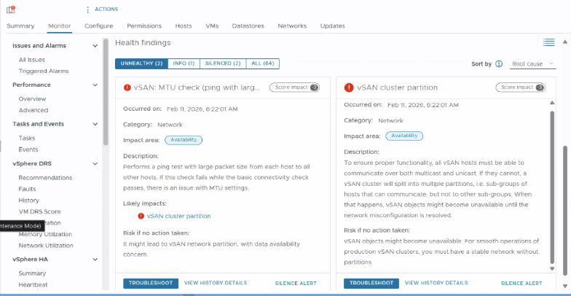
Task: Click the cluster icon with alert badge
Action: [x=11, y=9]
